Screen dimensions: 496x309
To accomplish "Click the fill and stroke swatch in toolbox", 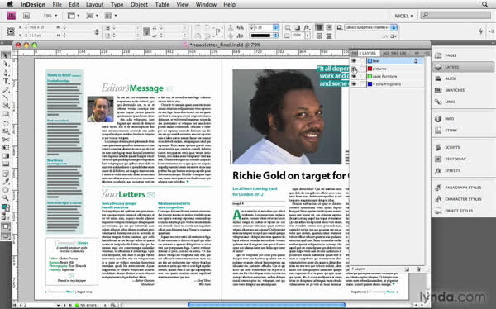I will (x=6, y=208).
